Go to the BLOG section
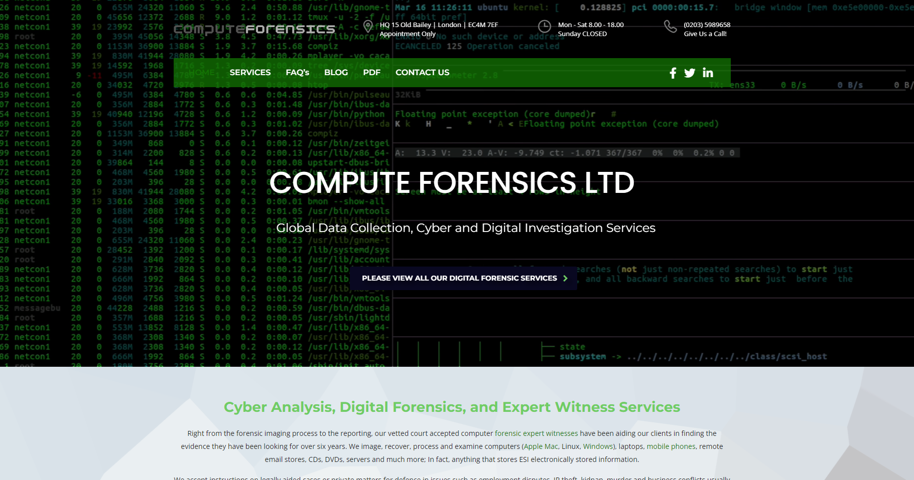The image size is (914, 480). pos(336,72)
